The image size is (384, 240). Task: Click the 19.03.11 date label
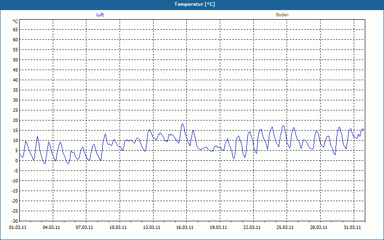pyautogui.click(x=218, y=227)
